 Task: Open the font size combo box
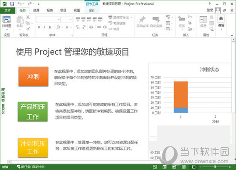point(67,20)
